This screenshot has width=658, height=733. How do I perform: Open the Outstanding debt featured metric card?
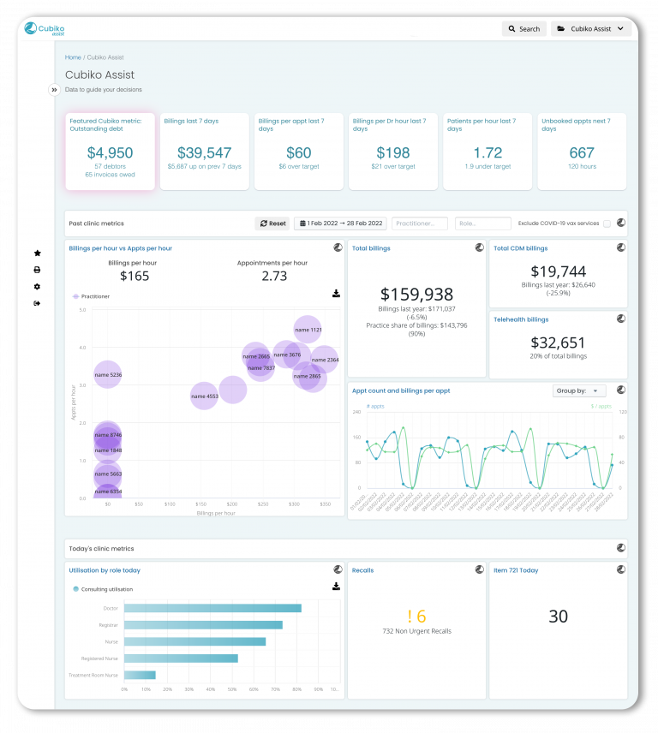pos(110,152)
